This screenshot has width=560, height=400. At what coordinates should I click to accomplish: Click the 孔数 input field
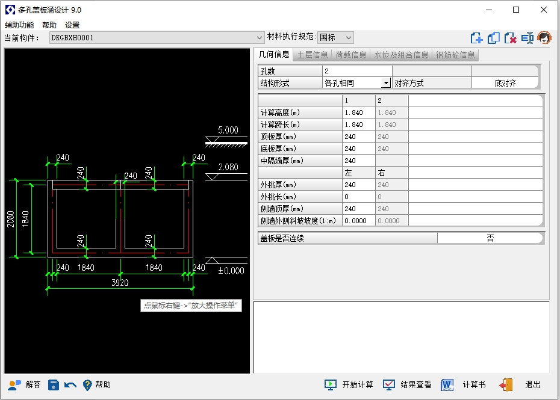356,71
